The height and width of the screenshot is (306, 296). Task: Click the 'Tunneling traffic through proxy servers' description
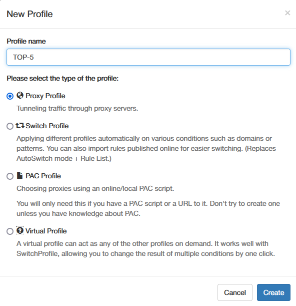click(x=77, y=108)
